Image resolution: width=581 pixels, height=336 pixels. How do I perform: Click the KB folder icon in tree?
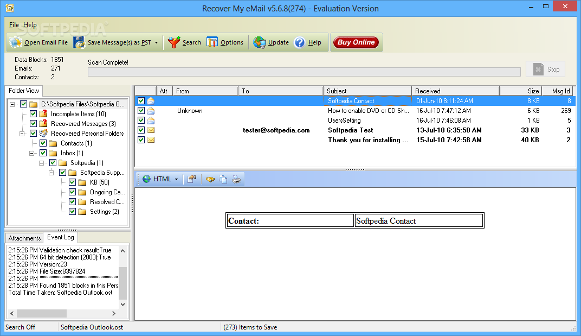click(x=82, y=182)
